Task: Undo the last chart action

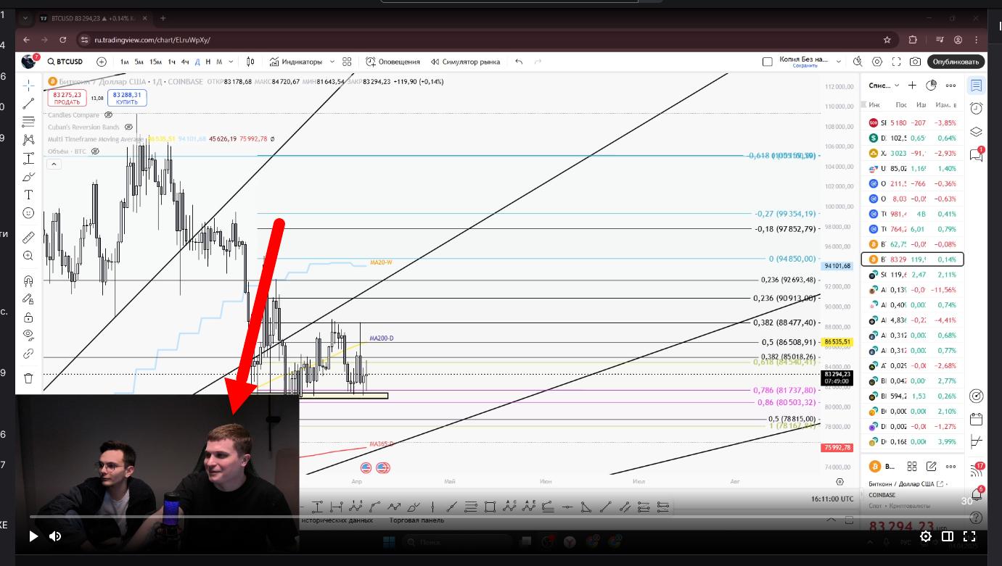Action: tap(519, 62)
